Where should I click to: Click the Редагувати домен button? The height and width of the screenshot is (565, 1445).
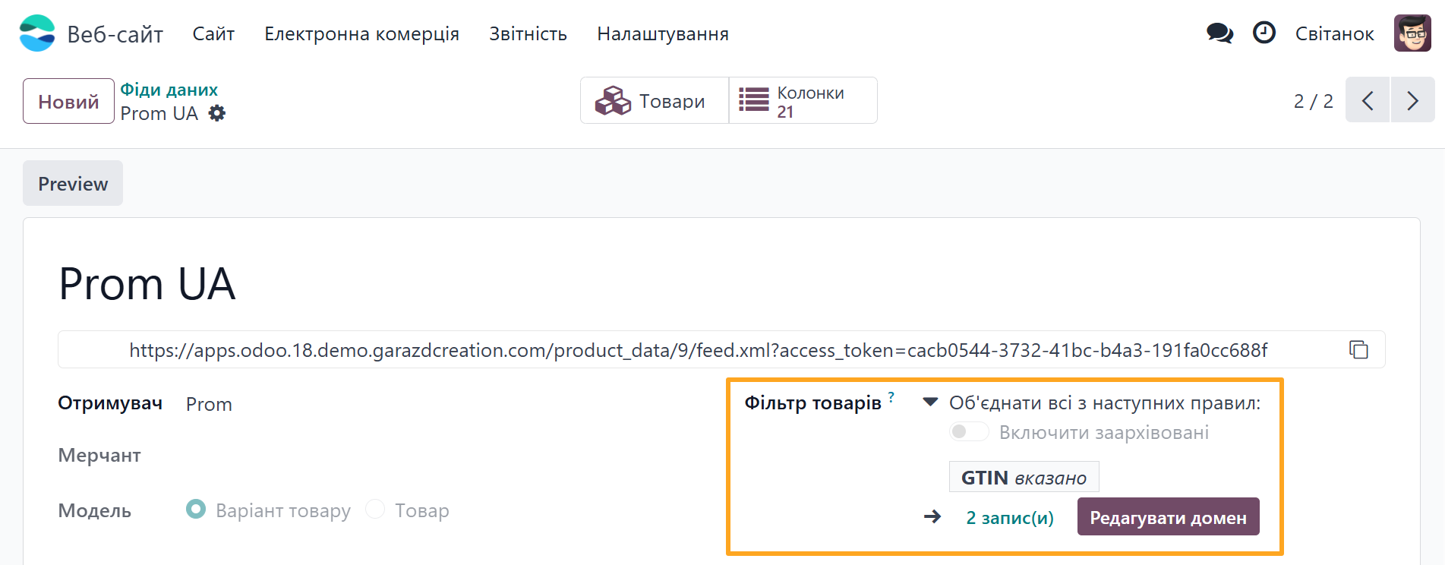click(1168, 517)
